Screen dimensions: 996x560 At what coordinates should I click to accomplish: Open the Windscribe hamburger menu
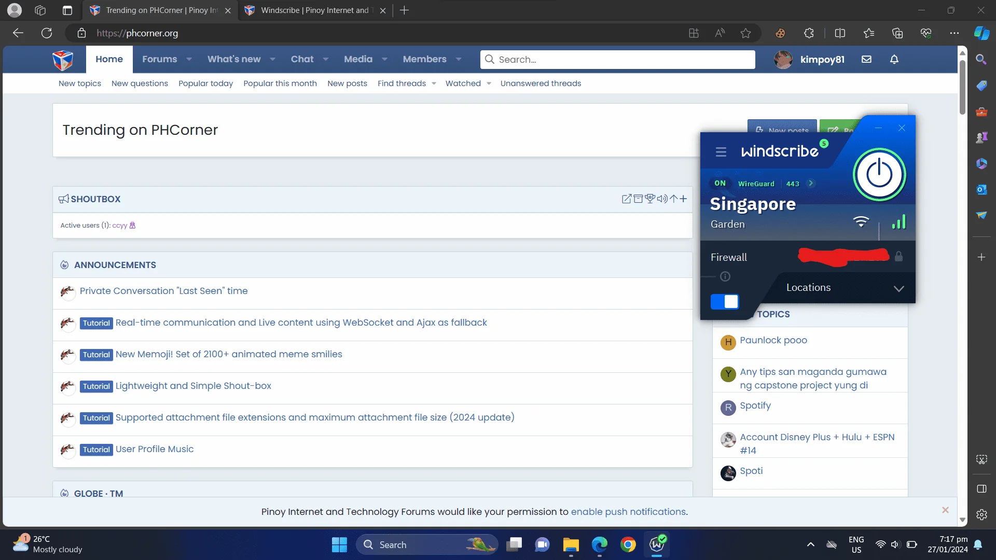coord(721,152)
